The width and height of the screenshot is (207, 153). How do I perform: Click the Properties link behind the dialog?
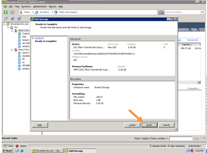point(194,88)
